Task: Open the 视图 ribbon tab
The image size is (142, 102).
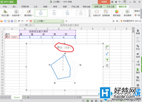Action: tap(65, 7)
